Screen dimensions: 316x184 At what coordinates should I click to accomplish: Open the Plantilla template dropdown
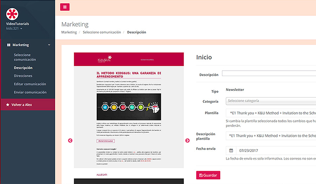[271, 113]
